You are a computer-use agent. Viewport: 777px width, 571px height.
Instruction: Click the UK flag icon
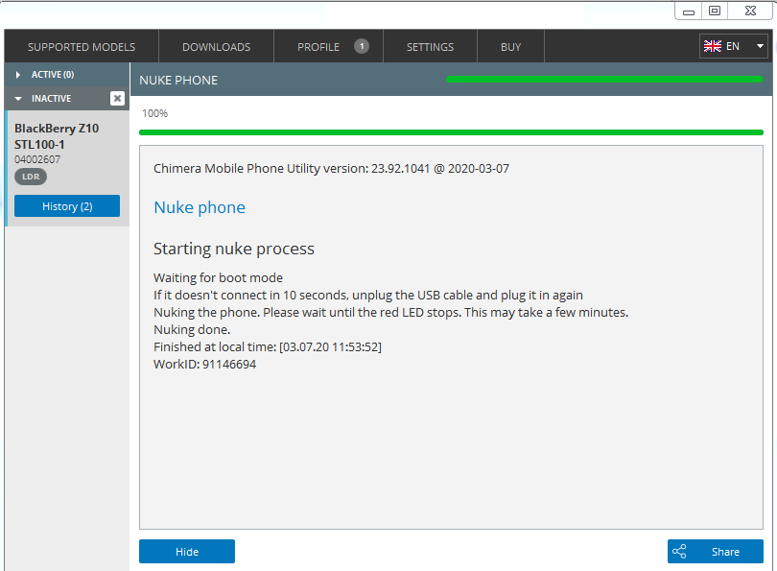pos(713,46)
